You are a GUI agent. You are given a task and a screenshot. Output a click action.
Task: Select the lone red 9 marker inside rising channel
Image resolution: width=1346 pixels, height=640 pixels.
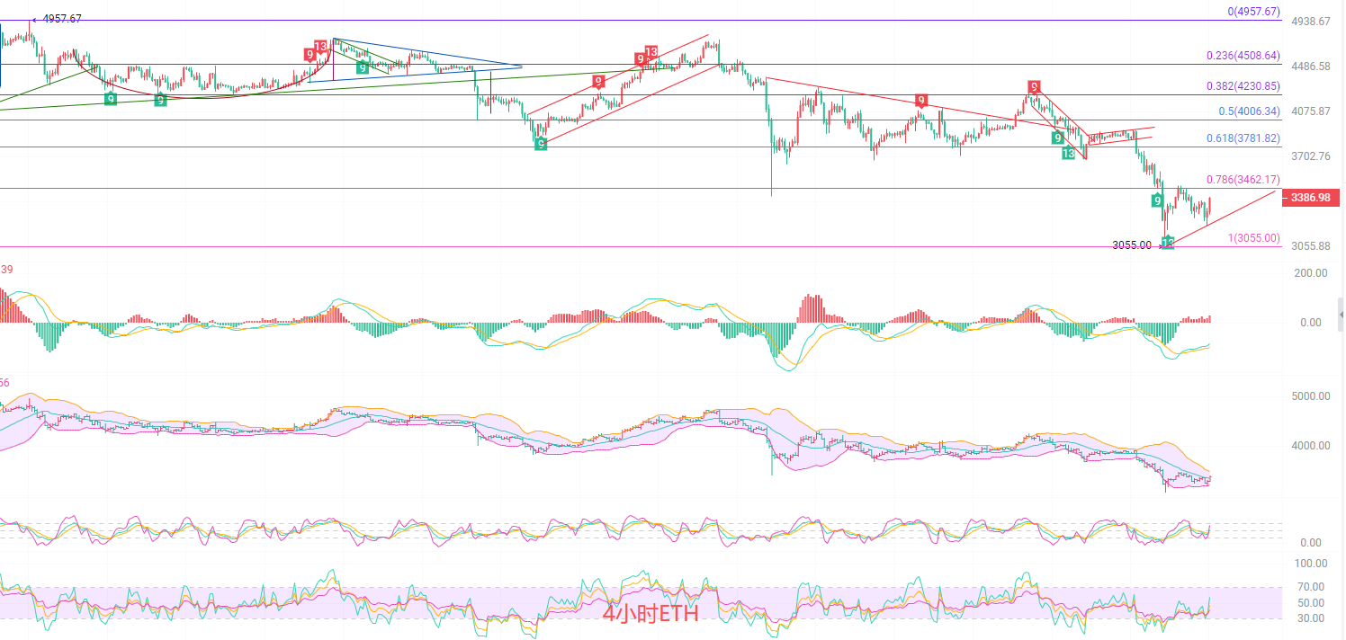(x=598, y=82)
